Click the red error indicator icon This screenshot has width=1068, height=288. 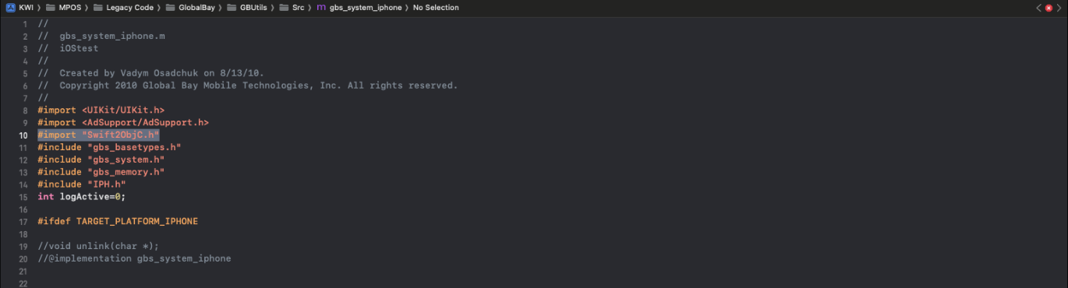coord(1049,8)
